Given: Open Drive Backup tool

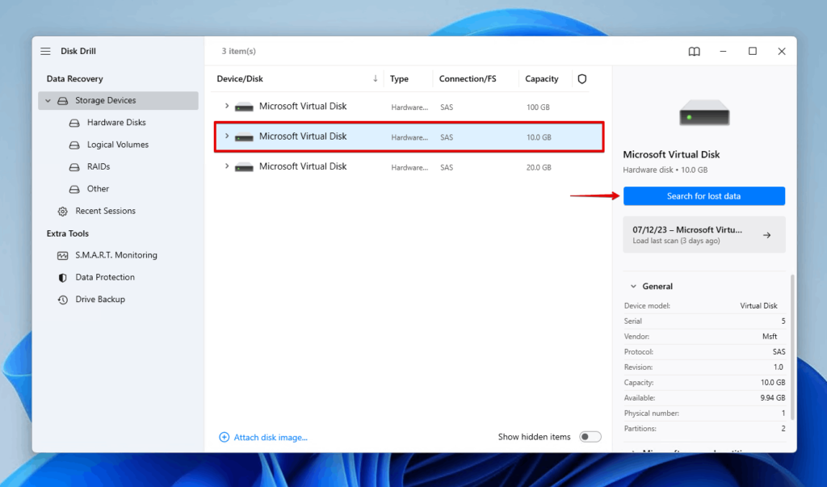Looking at the screenshot, I should (x=100, y=300).
